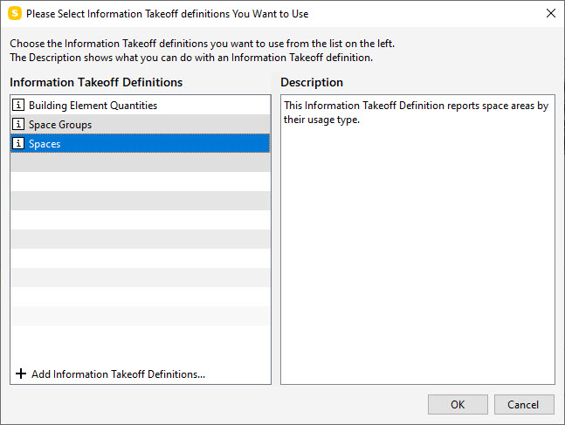Screen dimensions: 565x425
Task: Select the Spaces definition row
Action: [x=141, y=143]
